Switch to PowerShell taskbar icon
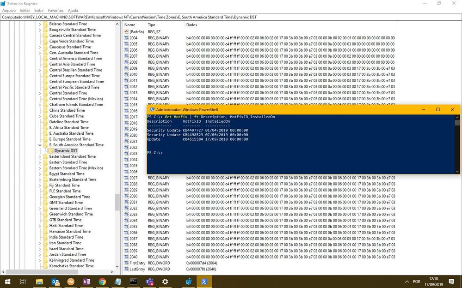 pos(204,282)
